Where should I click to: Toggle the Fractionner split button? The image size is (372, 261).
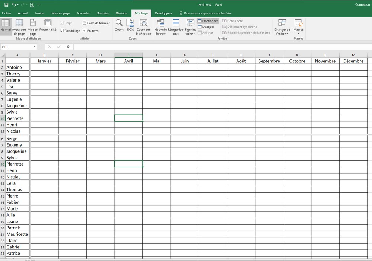(208, 21)
